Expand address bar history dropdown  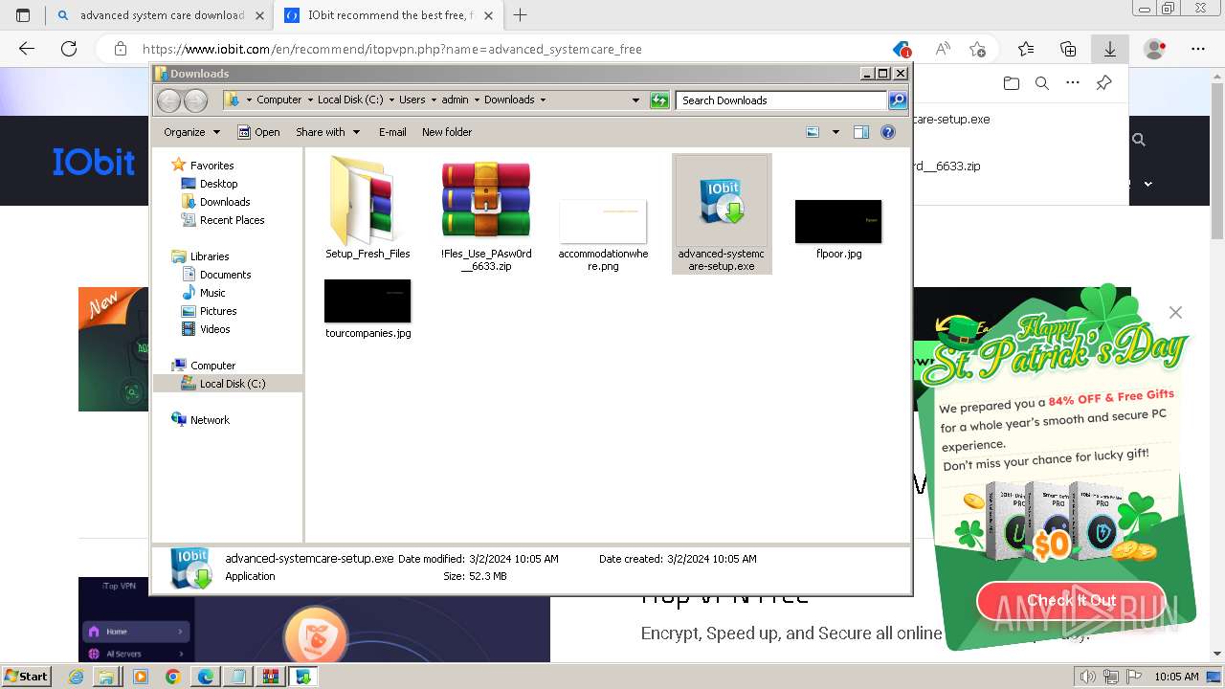point(635,100)
